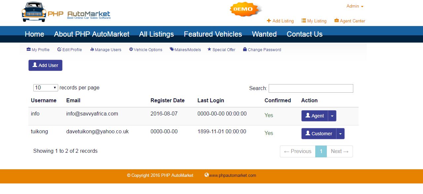Focus the Search input field

(311, 88)
